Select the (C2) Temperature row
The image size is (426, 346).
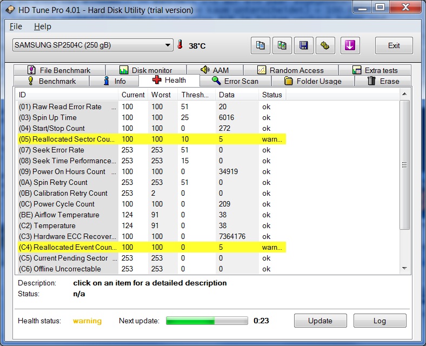tap(151, 225)
